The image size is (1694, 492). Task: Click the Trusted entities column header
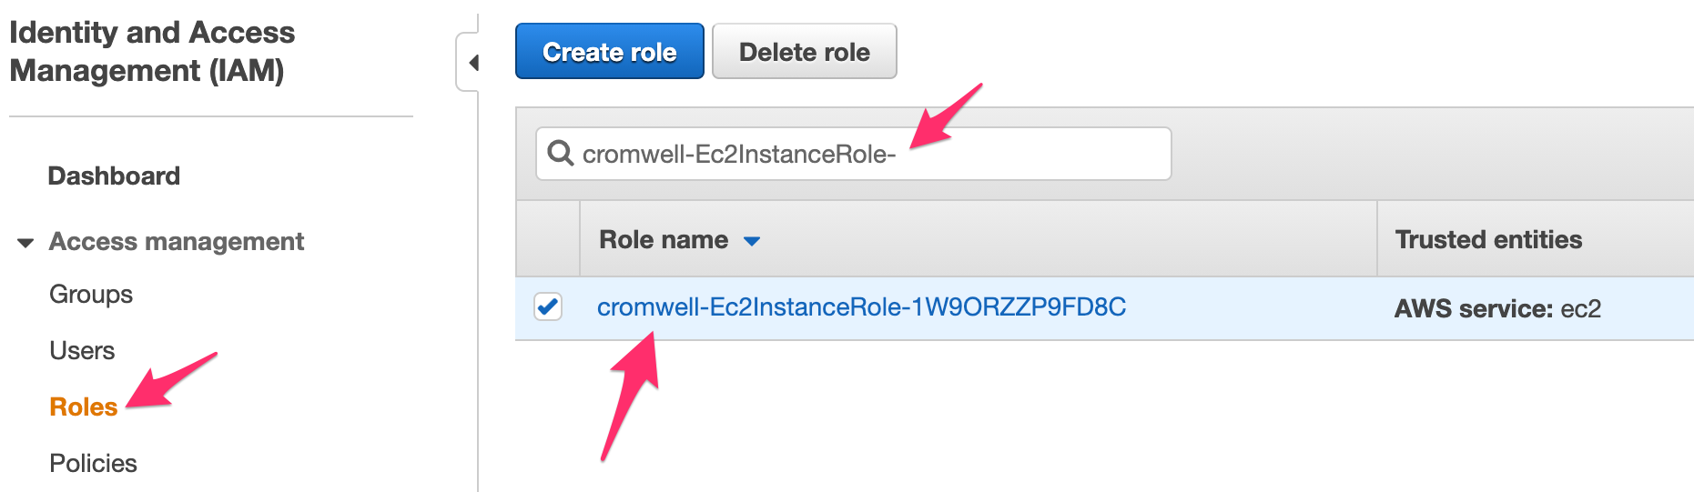[1488, 240]
